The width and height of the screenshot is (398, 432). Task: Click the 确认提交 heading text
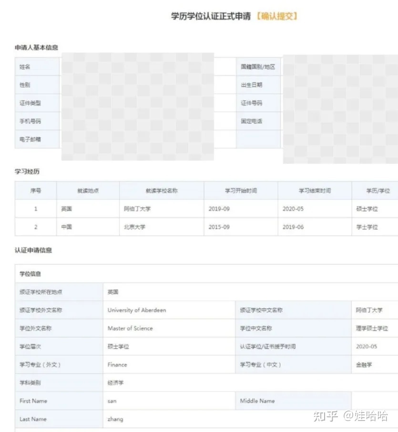coord(277,16)
